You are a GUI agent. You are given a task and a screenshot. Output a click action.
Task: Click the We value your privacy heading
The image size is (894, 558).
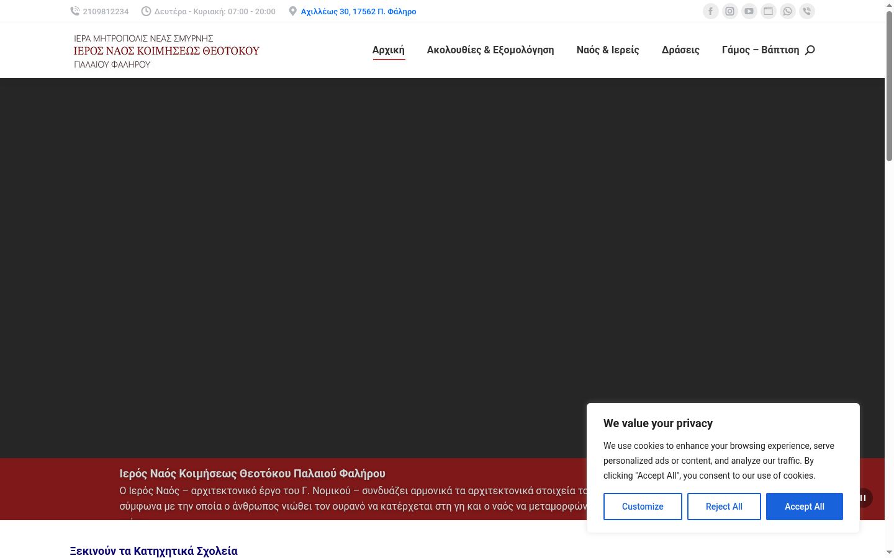point(658,423)
